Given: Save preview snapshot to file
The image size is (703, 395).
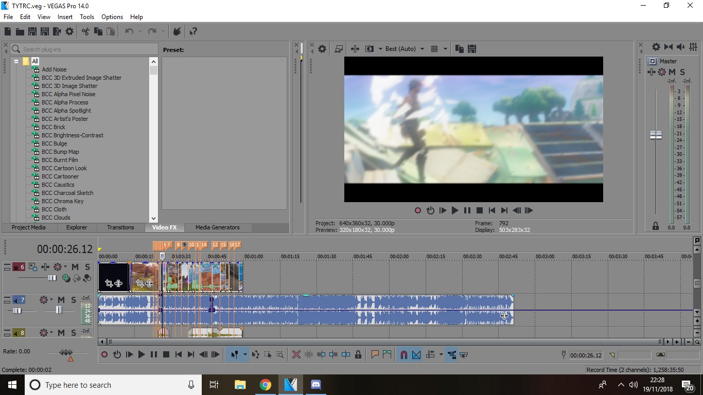Looking at the screenshot, I should [472, 49].
